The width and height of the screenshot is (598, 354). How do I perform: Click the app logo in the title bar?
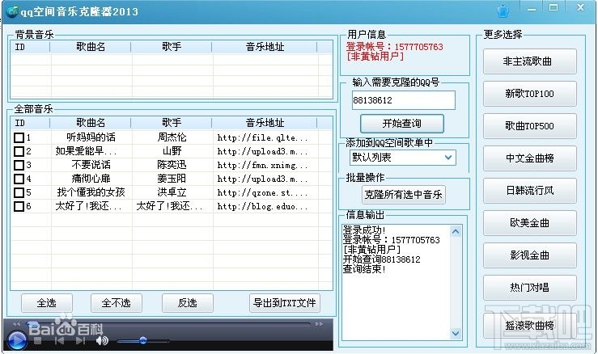(12, 12)
